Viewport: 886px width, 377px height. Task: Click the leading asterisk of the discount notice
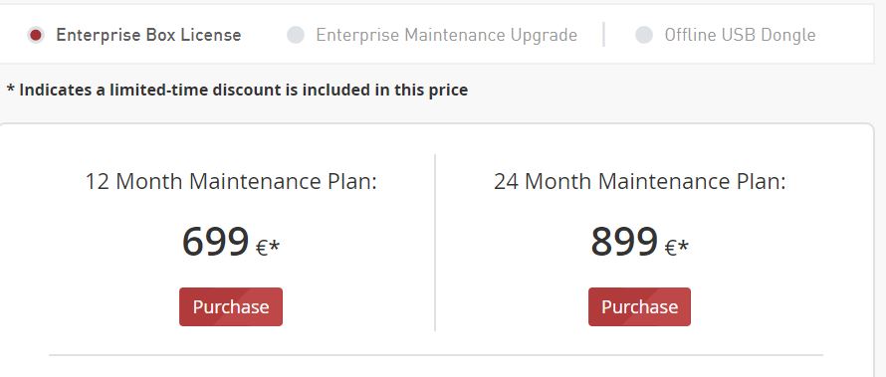(x=10, y=89)
